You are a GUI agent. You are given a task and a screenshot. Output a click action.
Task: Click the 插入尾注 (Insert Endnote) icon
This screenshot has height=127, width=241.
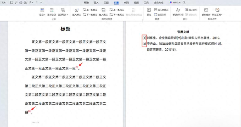(103, 10)
